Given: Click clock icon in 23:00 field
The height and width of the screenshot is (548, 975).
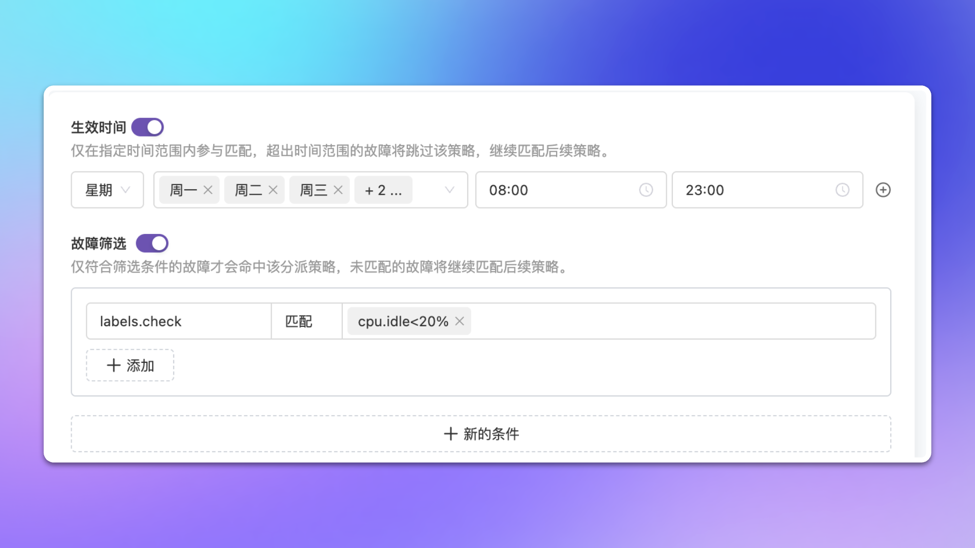Looking at the screenshot, I should click(x=842, y=190).
